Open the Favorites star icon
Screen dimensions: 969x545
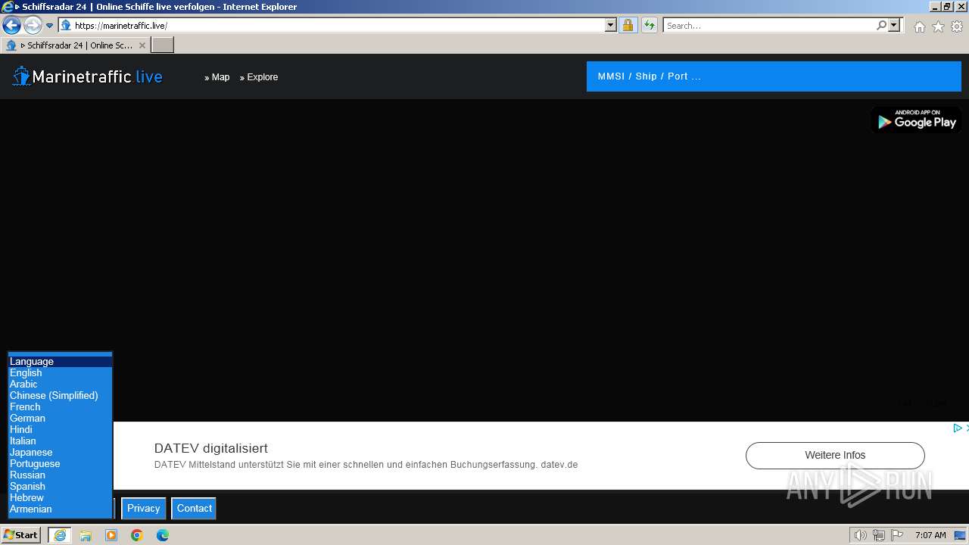(938, 26)
